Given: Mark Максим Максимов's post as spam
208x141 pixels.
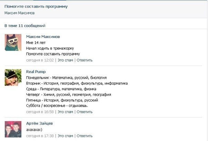Looking at the screenshot, I should point(65,60).
